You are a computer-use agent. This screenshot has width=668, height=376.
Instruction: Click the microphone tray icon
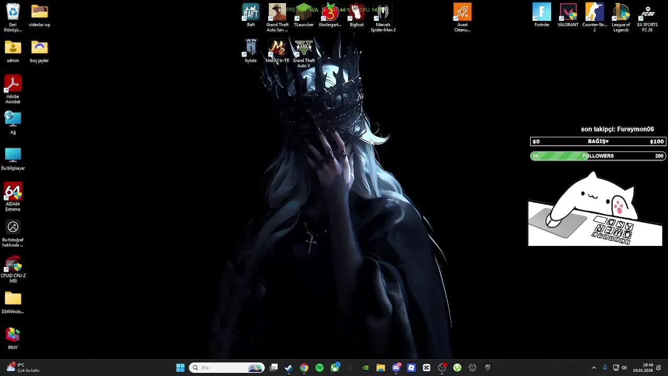605,368
